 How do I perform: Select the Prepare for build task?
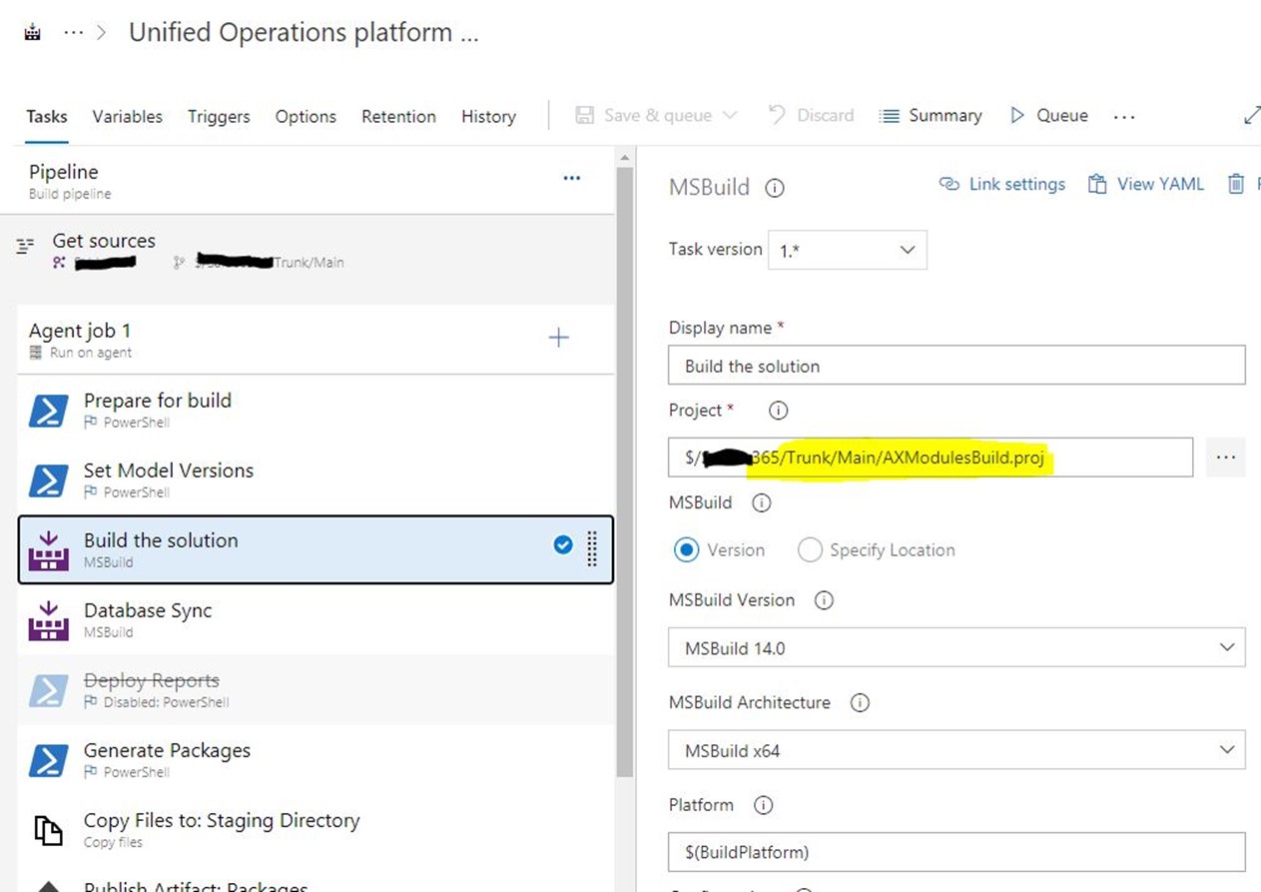(315, 410)
